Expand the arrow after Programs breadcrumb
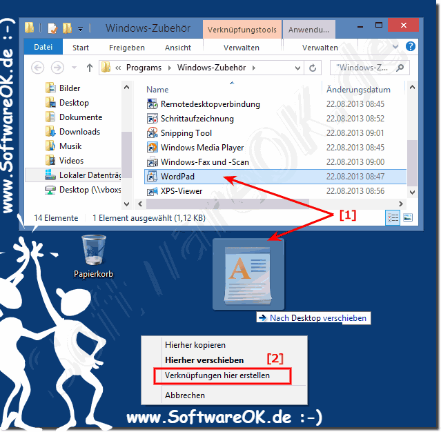 [x=170, y=68]
